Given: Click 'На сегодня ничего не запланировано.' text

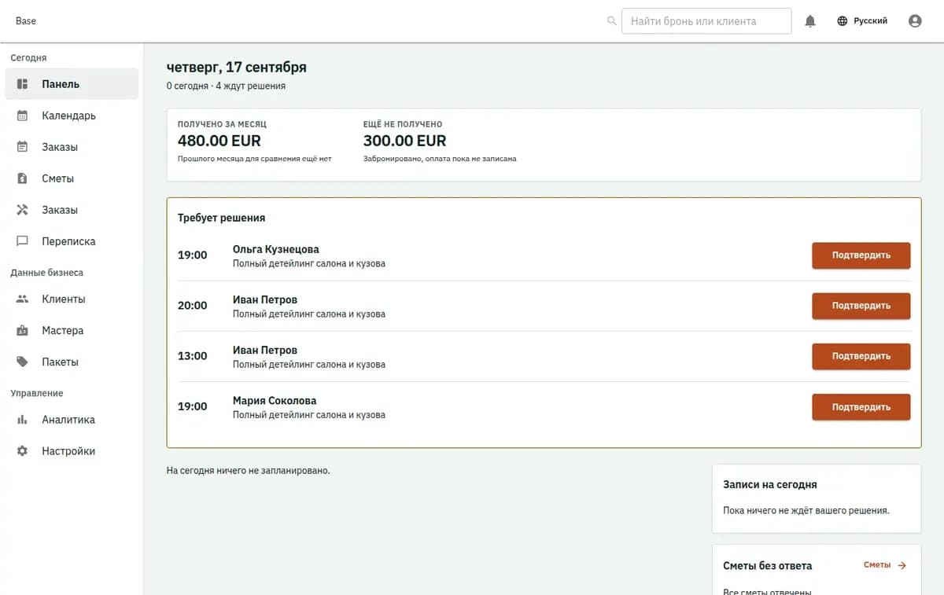Looking at the screenshot, I should click(x=249, y=471).
